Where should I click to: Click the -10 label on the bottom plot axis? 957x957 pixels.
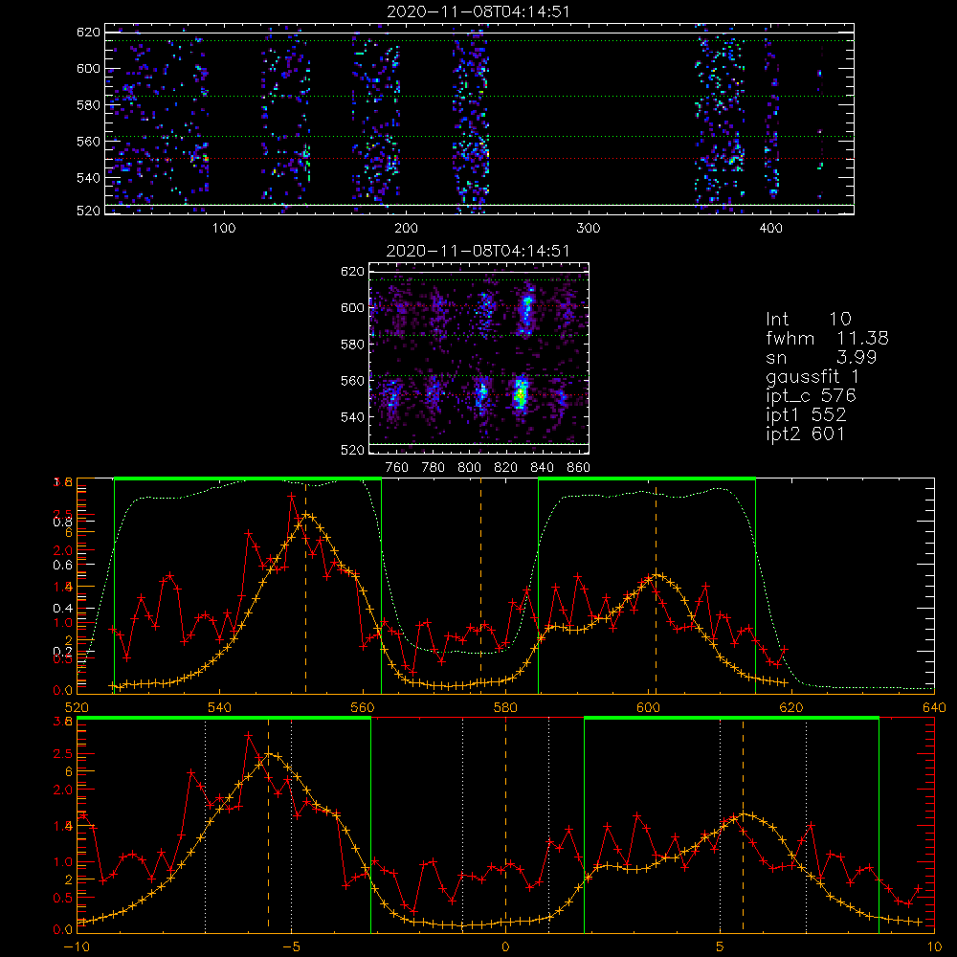tap(77, 947)
